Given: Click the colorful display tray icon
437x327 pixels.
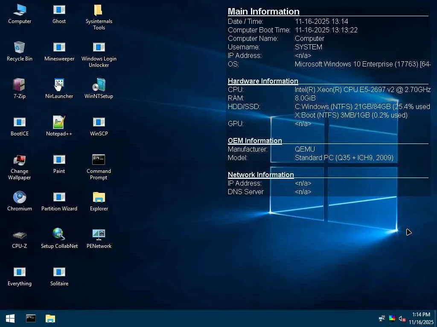Looking at the screenshot, I should 392,318.
